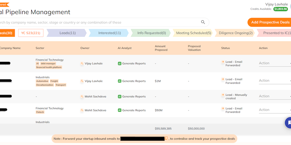291x145 pixels.
Task: Open the chat support bubble icon
Action: pyautogui.click(x=288, y=123)
